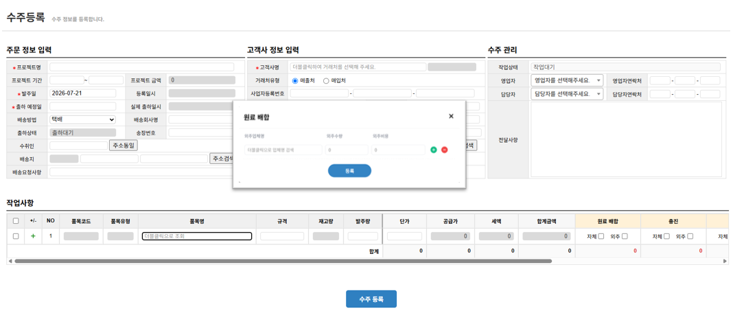Click the right arrow of the table's horizontal scrollbar
Image resolution: width=733 pixels, height=313 pixels.
coord(725,261)
